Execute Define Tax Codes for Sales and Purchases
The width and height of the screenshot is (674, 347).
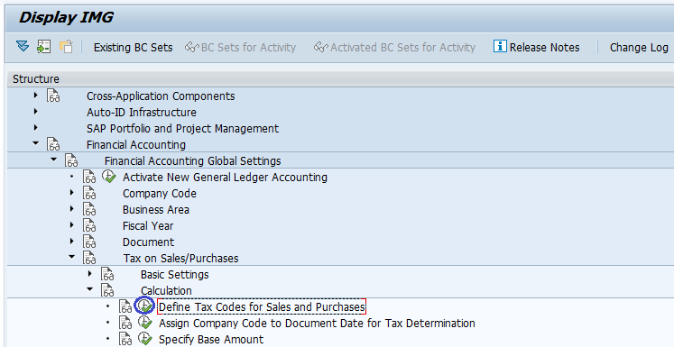coord(145,306)
